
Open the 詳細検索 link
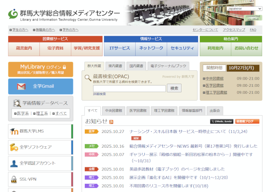tap(99, 94)
